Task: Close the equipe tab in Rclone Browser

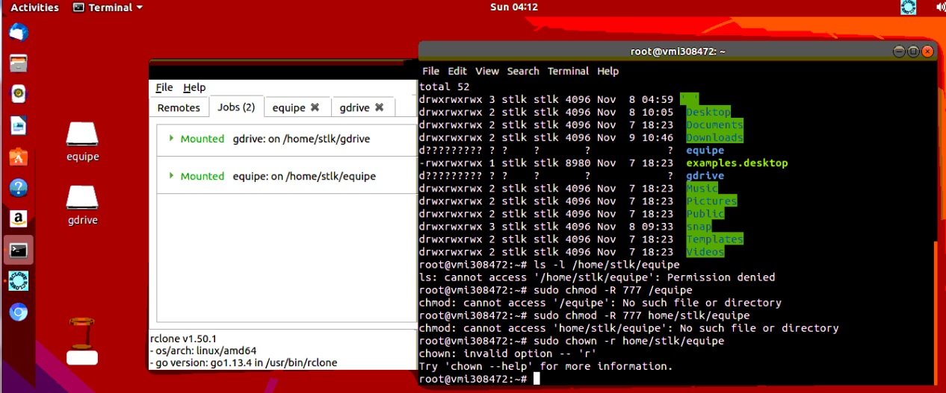Action: [315, 107]
